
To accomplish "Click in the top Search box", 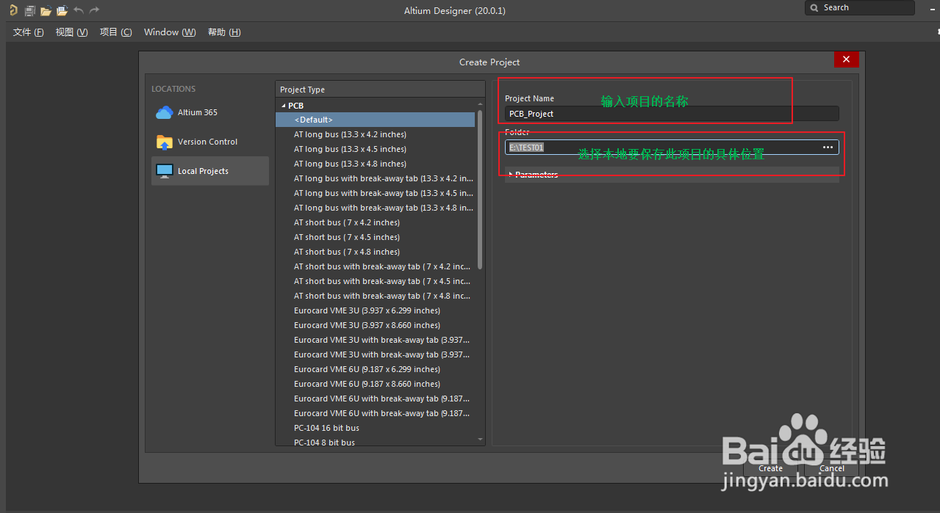I will [x=860, y=8].
